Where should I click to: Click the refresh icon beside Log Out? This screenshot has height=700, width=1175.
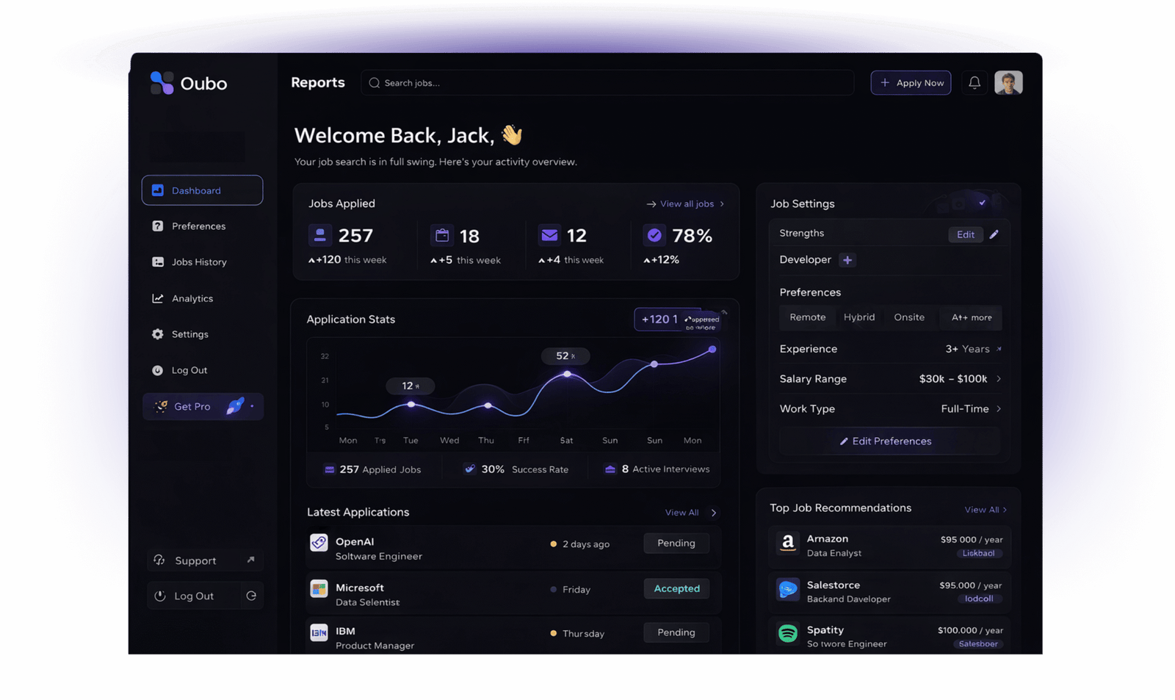251,596
